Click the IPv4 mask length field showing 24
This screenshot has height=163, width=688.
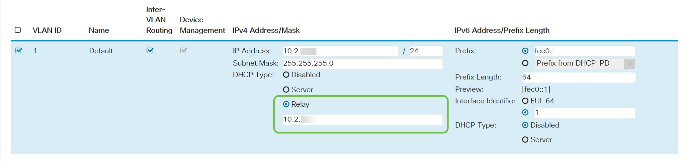pos(426,51)
